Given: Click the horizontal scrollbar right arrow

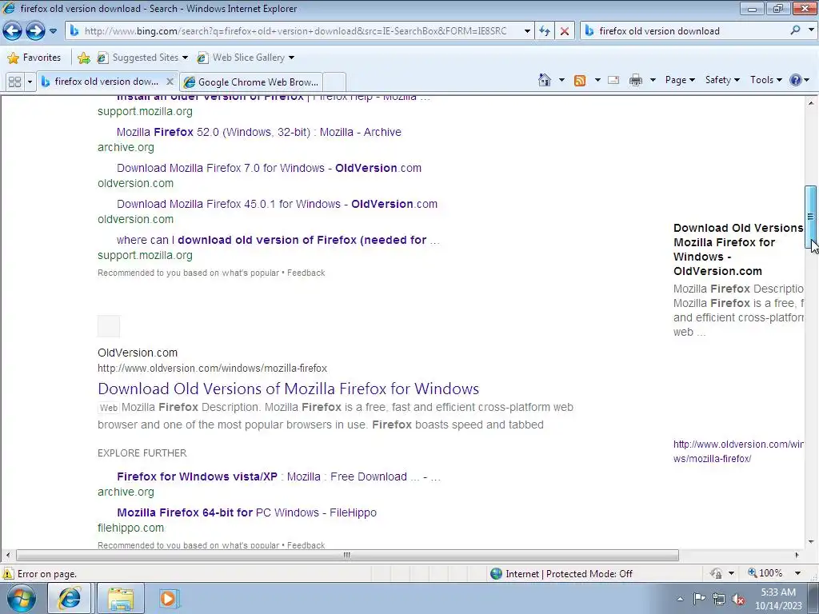Looking at the screenshot, I should (x=797, y=555).
